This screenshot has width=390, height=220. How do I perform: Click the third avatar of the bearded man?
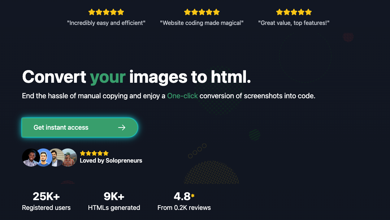click(56, 158)
